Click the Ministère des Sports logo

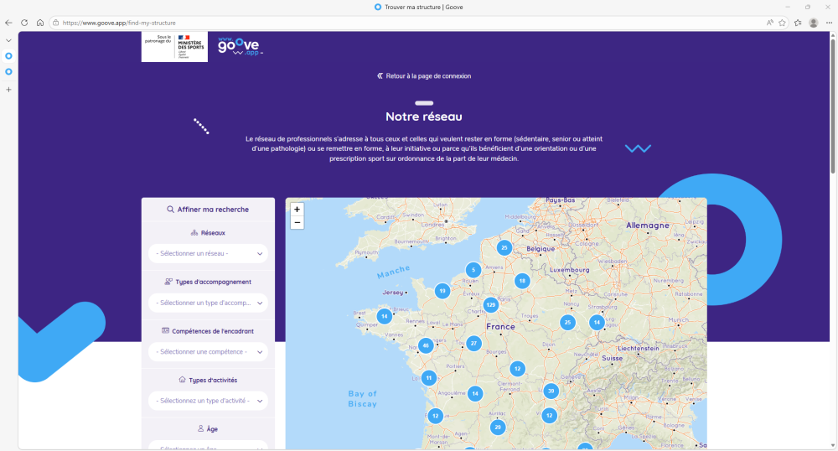[x=174, y=47]
